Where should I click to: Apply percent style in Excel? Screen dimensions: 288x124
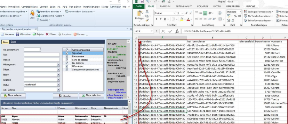236,16
